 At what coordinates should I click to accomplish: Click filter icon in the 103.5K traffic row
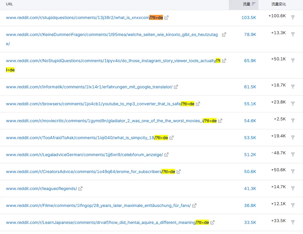293,18
